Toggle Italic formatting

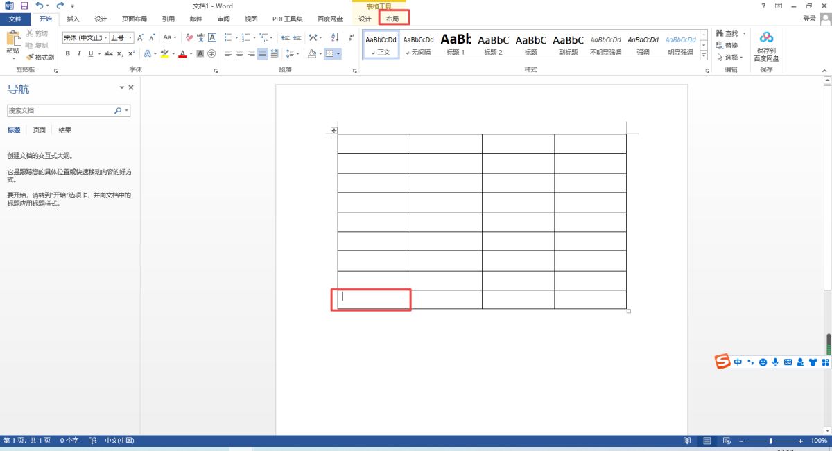click(79, 53)
